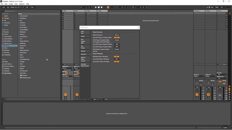Open track 1 MIDI From dropdown
This screenshot has width=232, height=130.
[68, 68]
